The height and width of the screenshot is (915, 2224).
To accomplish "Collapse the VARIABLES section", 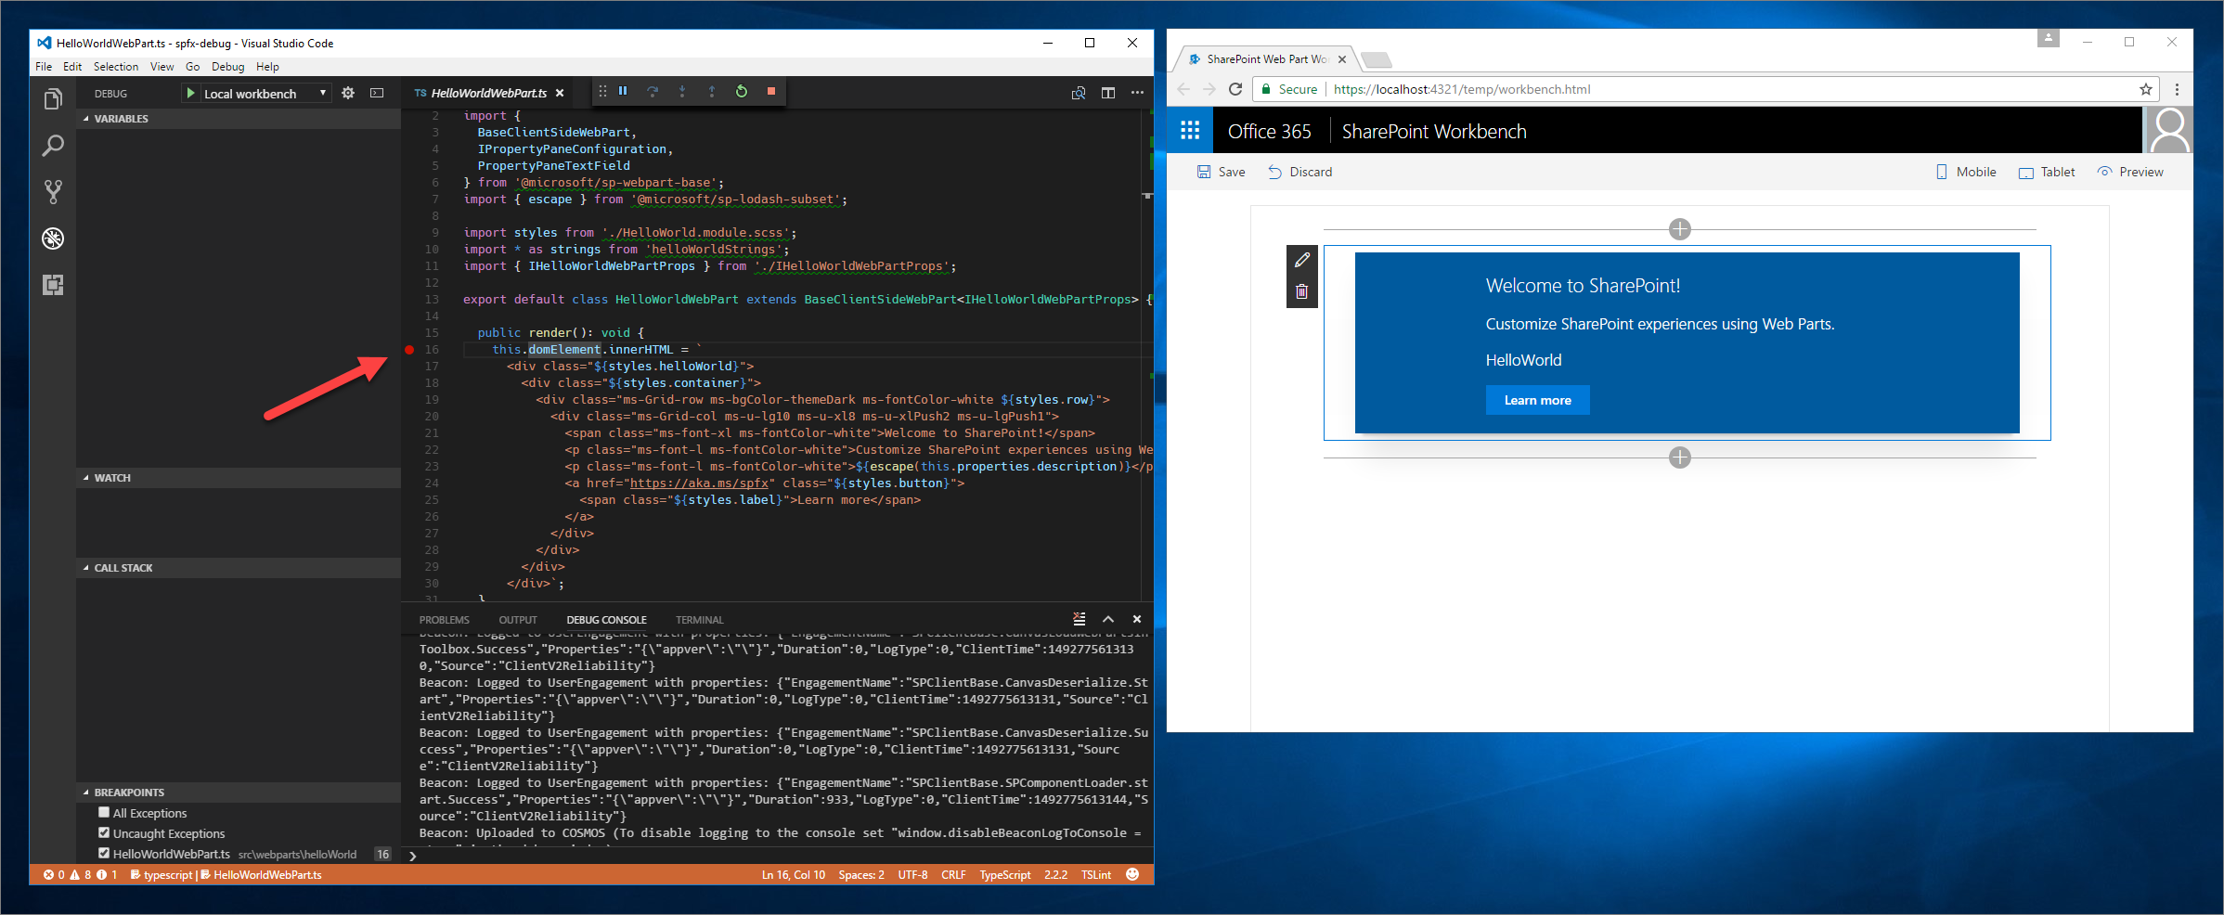I will coord(86,119).
